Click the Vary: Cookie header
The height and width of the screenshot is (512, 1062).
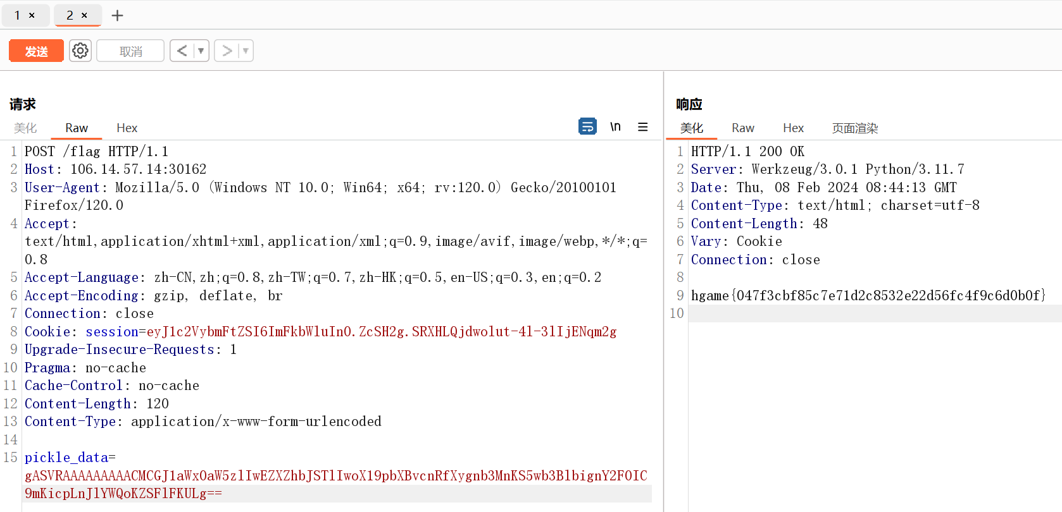pos(736,241)
